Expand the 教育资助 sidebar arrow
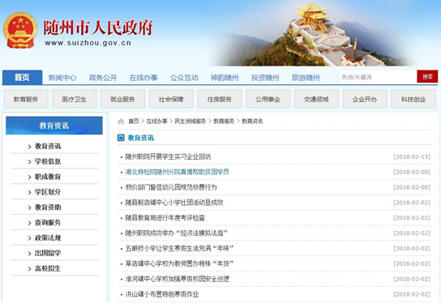441x308 pixels. coord(29,207)
